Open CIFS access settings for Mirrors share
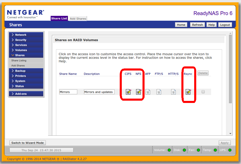The height and width of the screenshot is (164, 241). (x=128, y=92)
